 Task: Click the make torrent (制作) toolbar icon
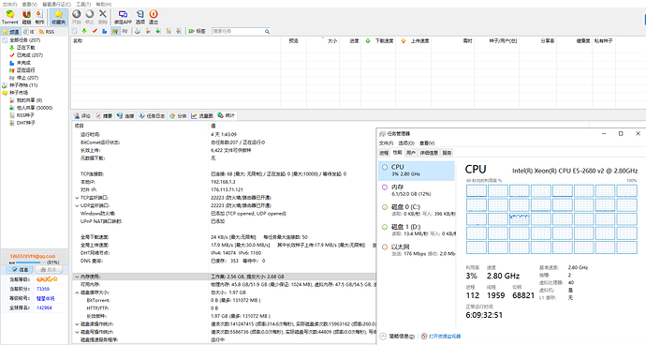click(39, 17)
